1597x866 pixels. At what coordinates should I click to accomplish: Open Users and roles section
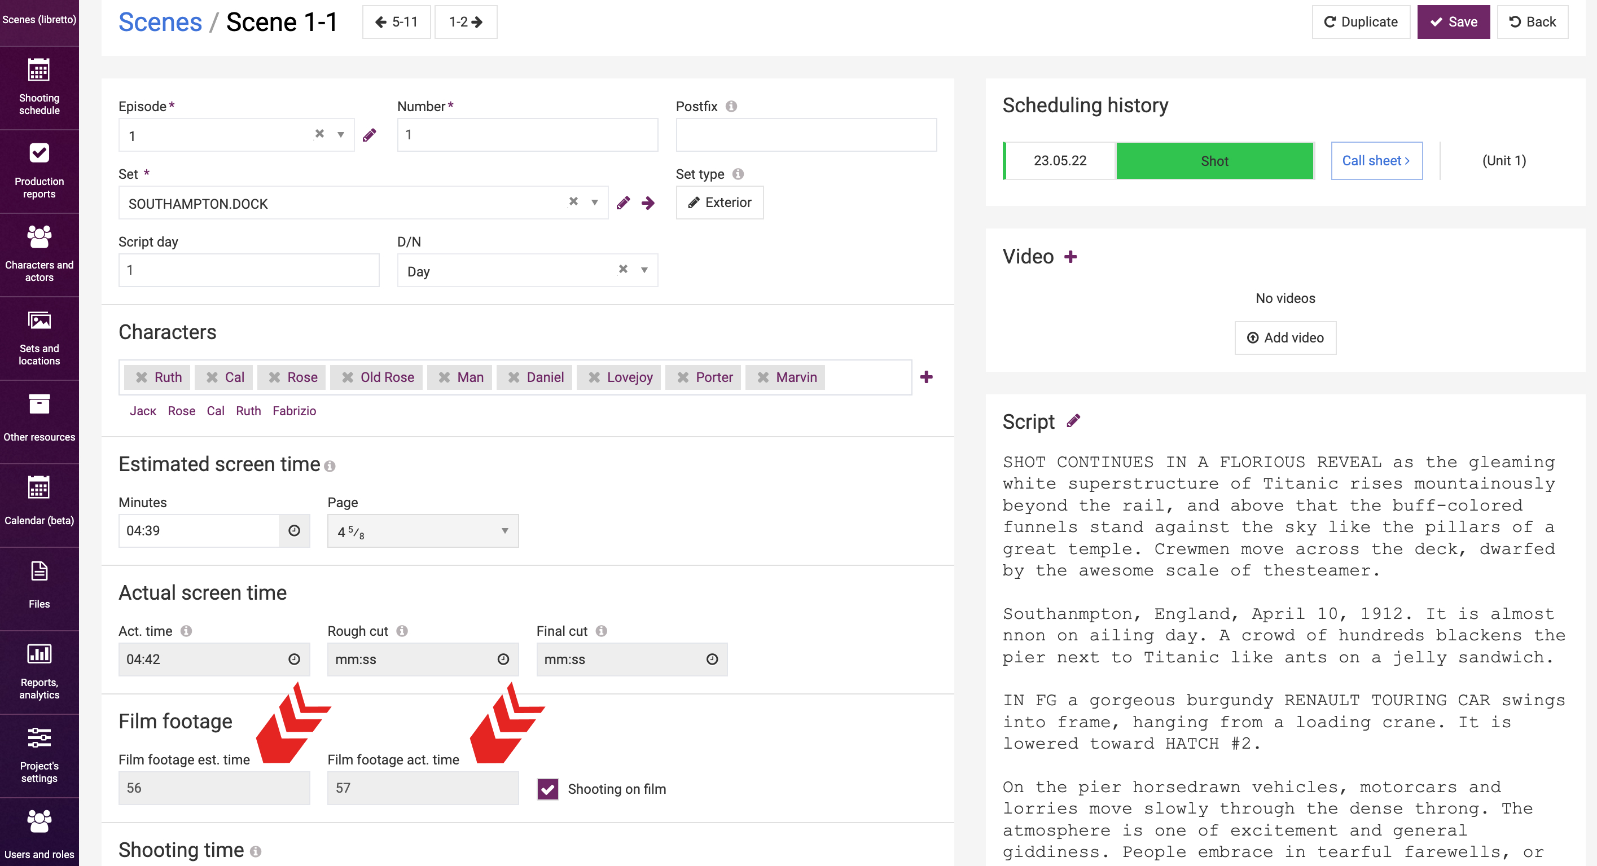(39, 833)
